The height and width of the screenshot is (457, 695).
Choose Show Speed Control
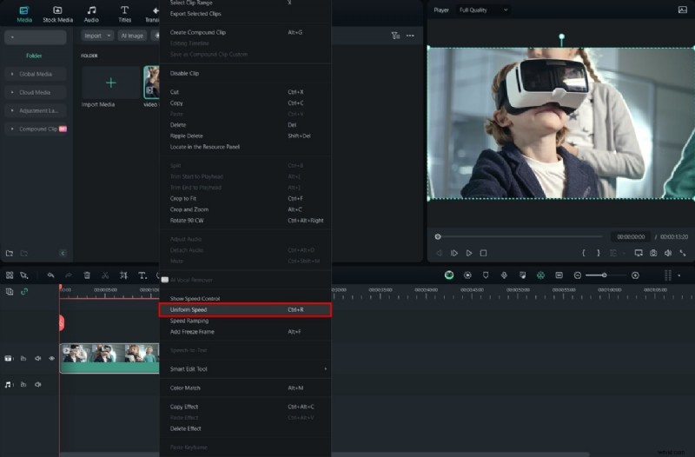pos(246,298)
